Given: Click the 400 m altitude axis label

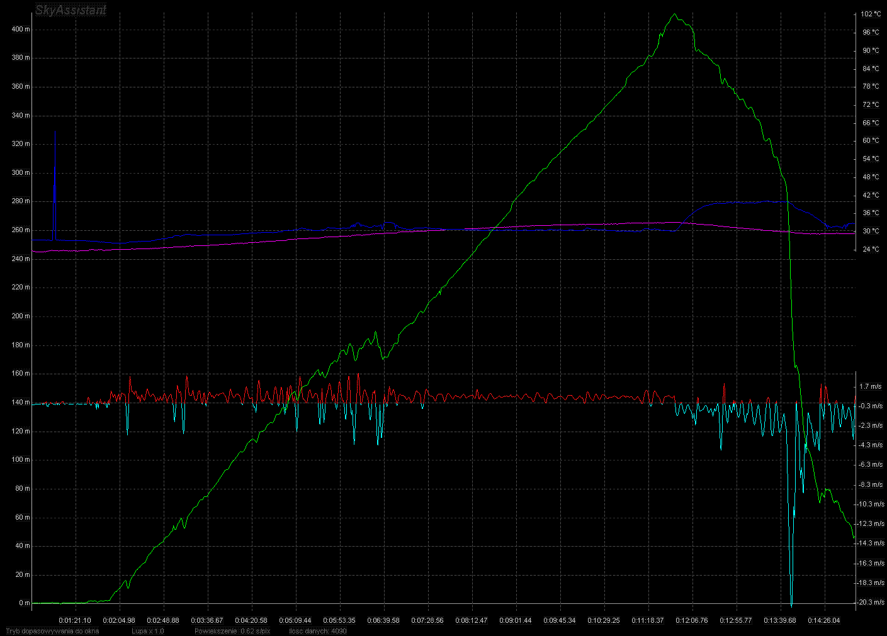Looking at the screenshot, I should coord(21,29).
